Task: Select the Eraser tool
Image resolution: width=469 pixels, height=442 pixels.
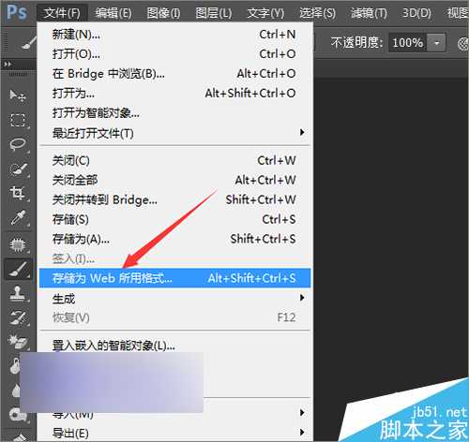Action: [18, 342]
